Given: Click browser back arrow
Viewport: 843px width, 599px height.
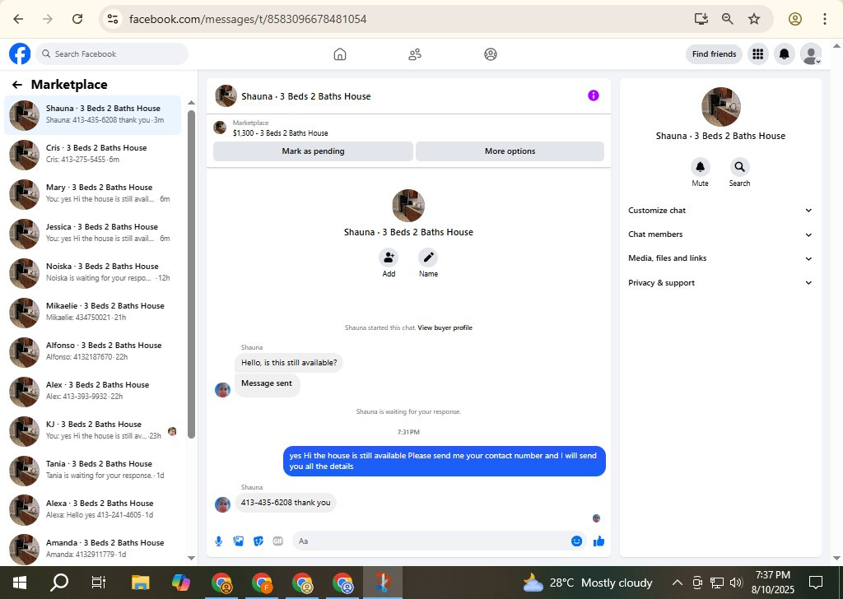Looking at the screenshot, I should pos(18,19).
